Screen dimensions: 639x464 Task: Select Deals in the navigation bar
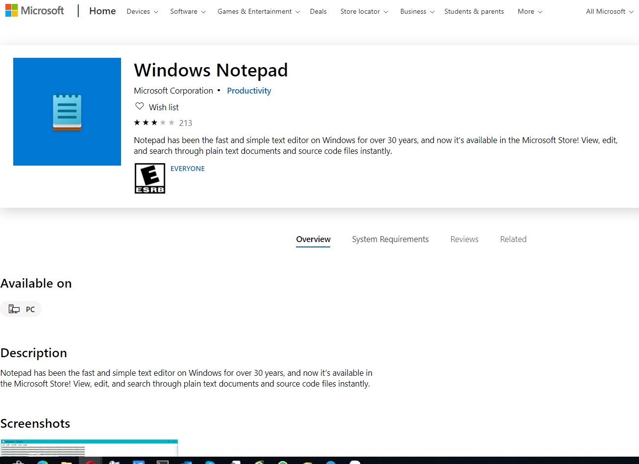318,11
